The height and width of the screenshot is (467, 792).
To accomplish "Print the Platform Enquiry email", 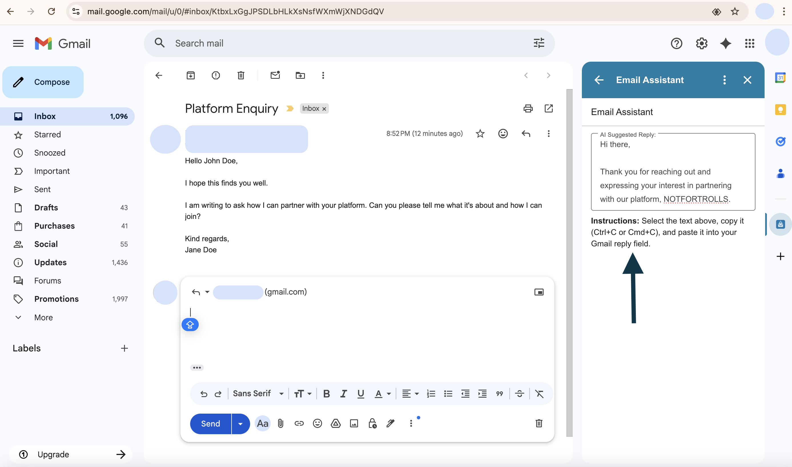I will [528, 108].
